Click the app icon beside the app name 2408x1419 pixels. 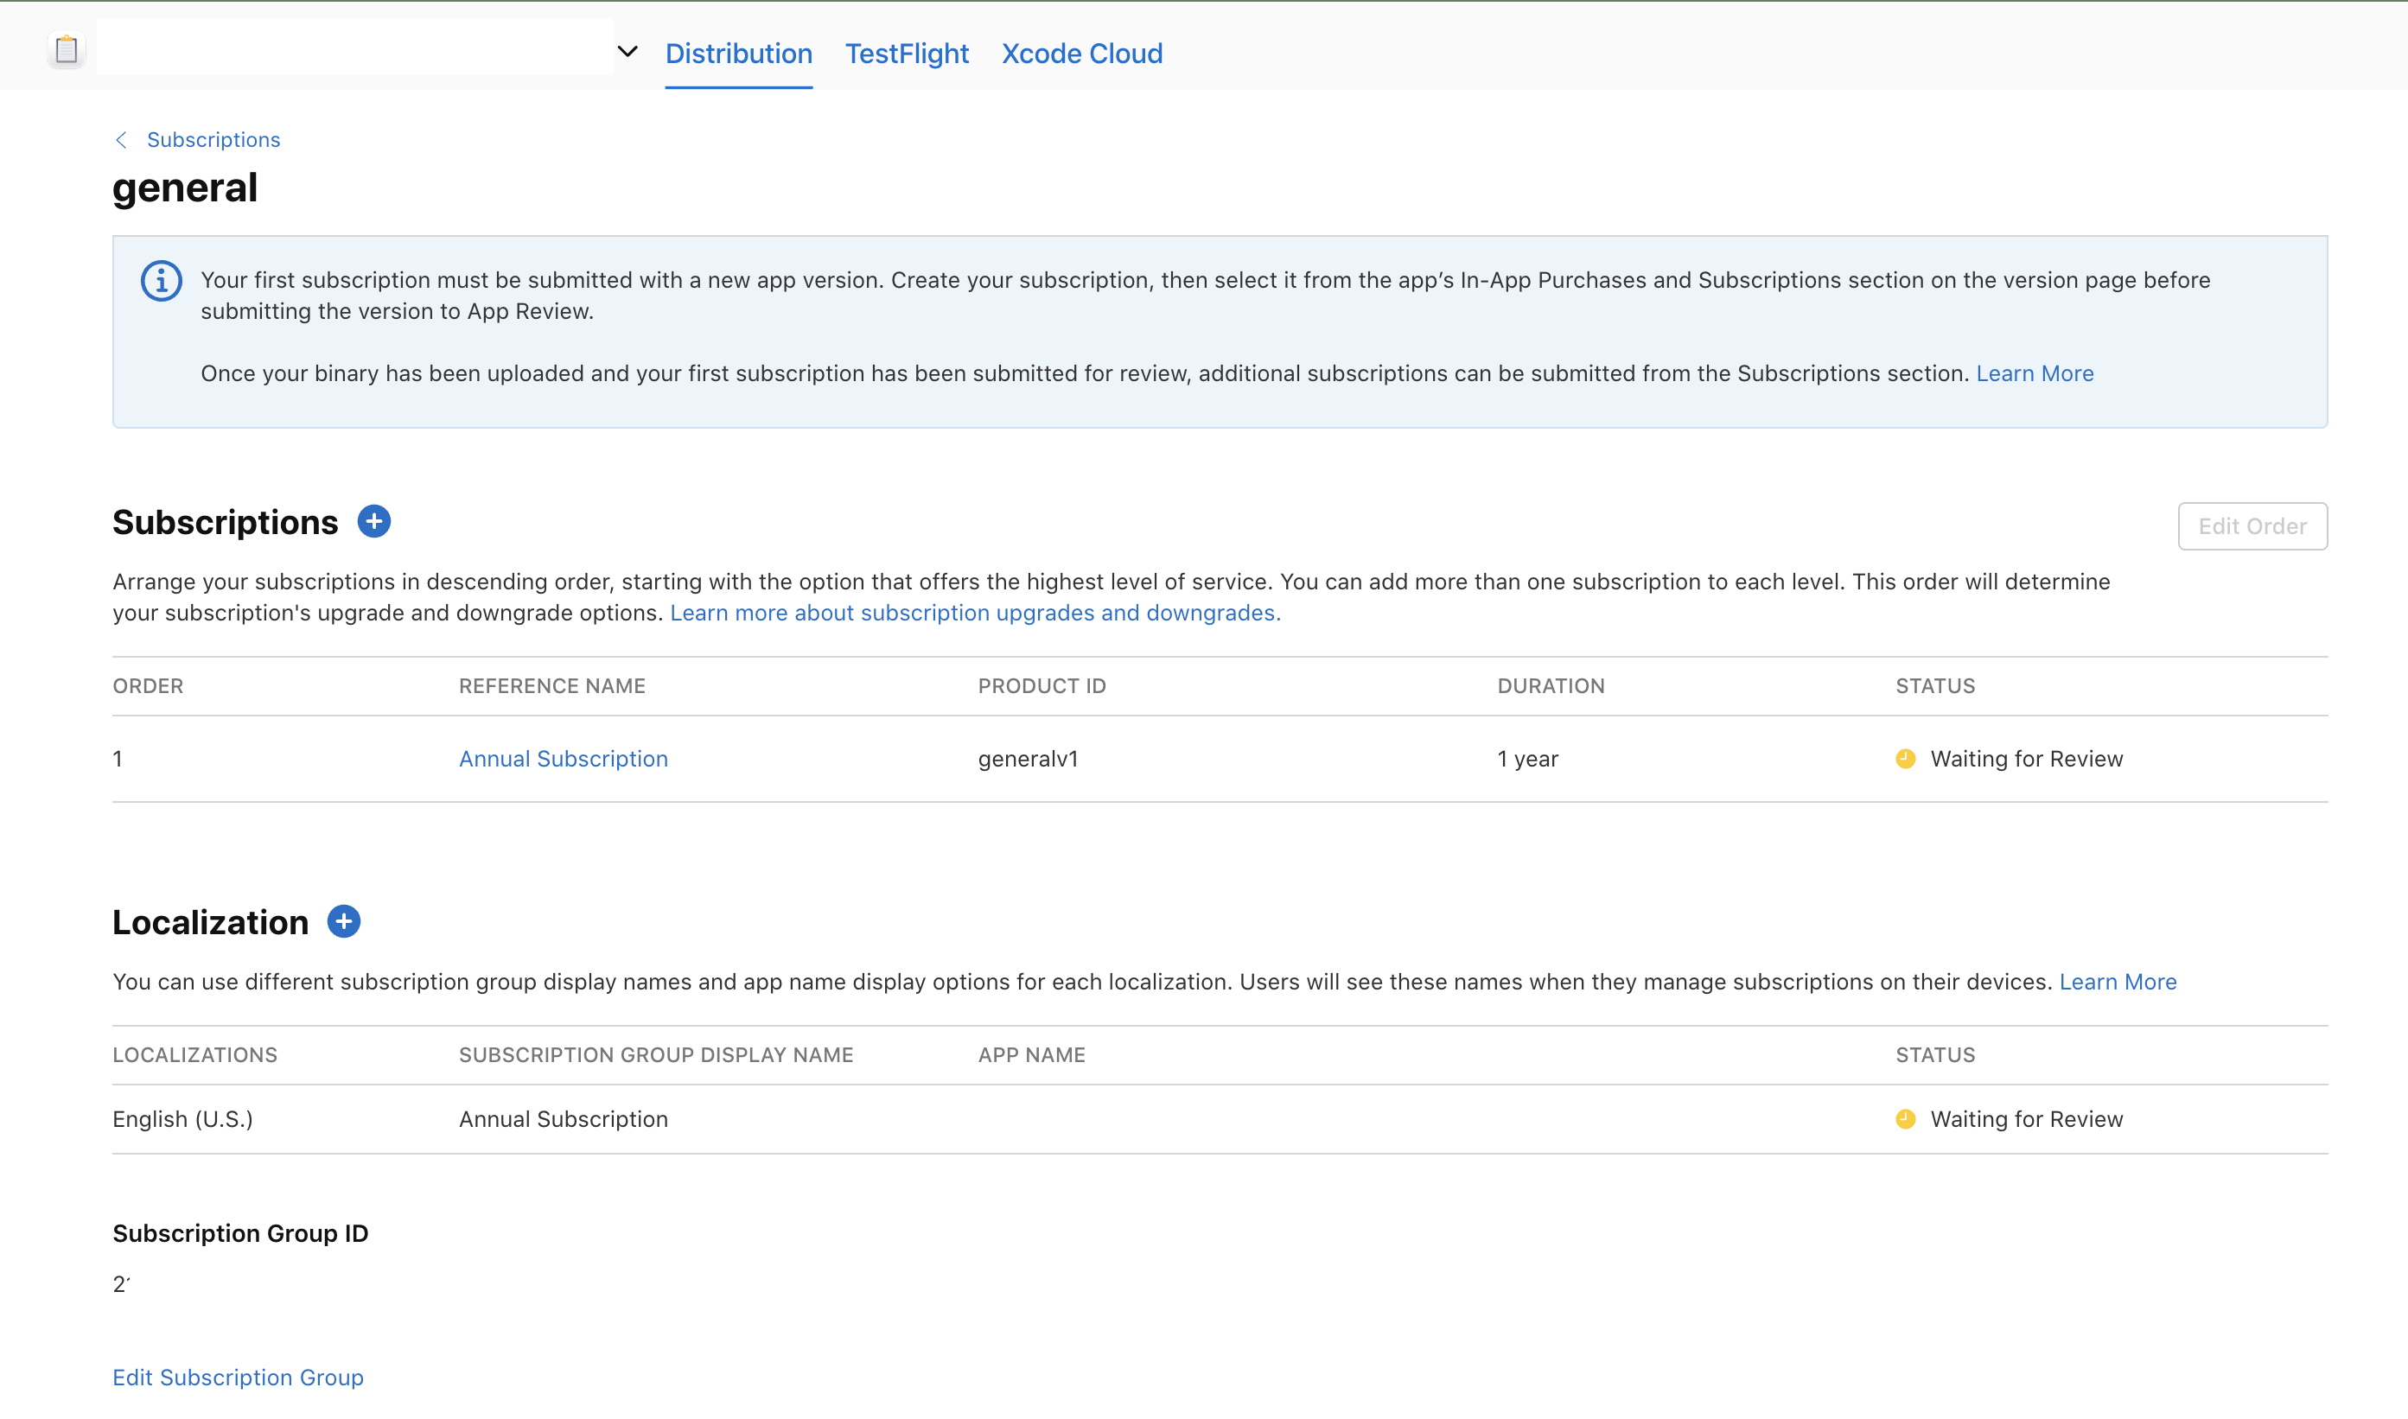pos(66,48)
